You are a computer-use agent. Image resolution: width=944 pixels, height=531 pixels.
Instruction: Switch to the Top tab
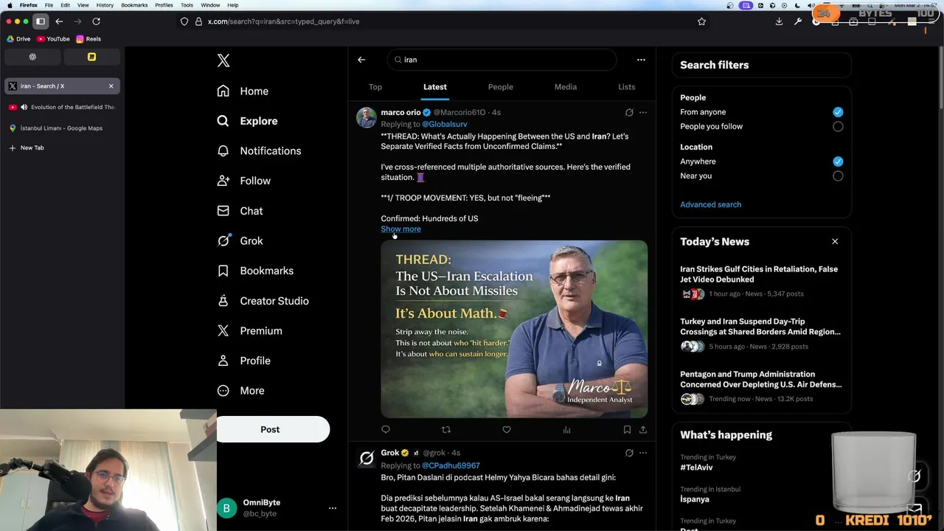coord(375,87)
